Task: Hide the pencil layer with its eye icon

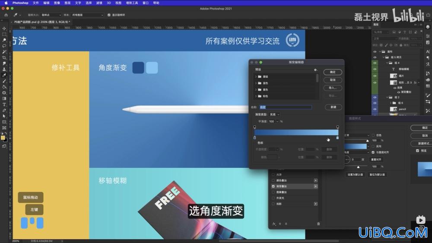Action: [375, 109]
